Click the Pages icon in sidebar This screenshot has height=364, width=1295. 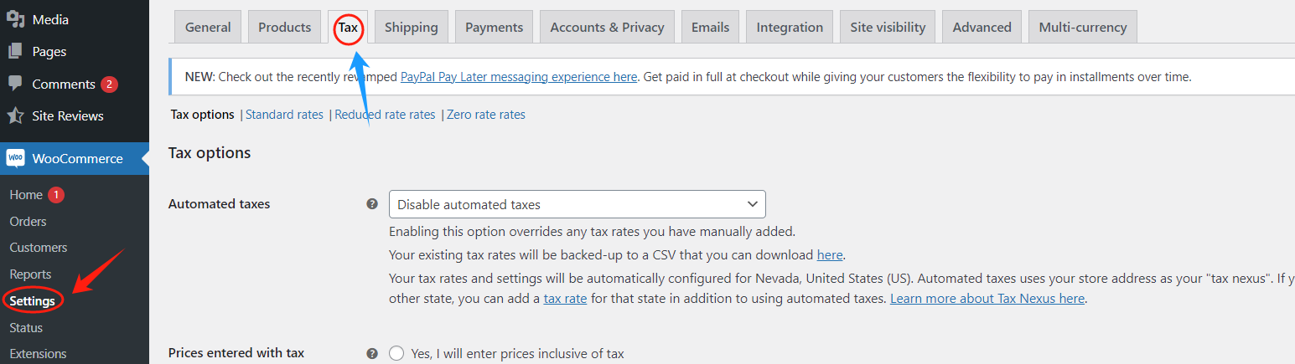click(15, 52)
